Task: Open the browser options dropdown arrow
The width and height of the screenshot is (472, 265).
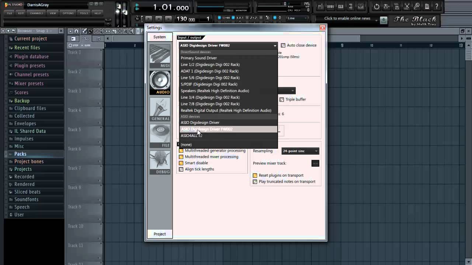Action: 3,31
